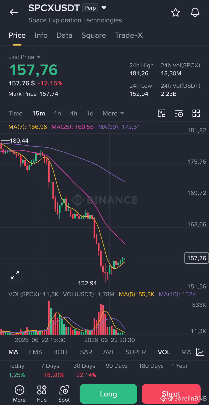Select the 4h chart interval
This screenshot has height=405, width=209.
pos(73,113)
